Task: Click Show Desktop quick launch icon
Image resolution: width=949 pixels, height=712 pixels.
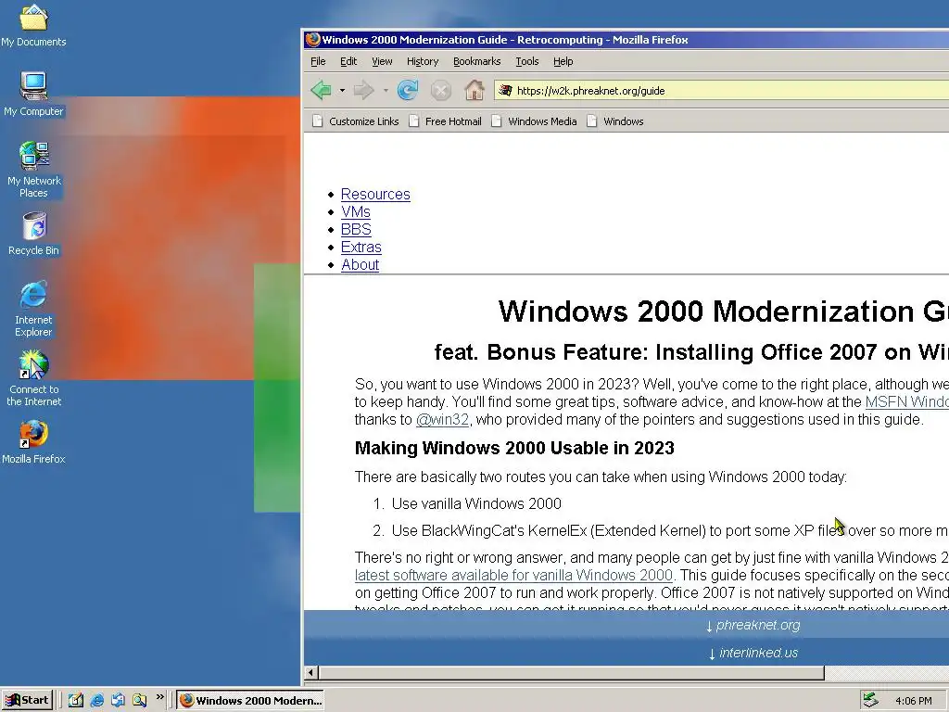Action: pos(76,700)
